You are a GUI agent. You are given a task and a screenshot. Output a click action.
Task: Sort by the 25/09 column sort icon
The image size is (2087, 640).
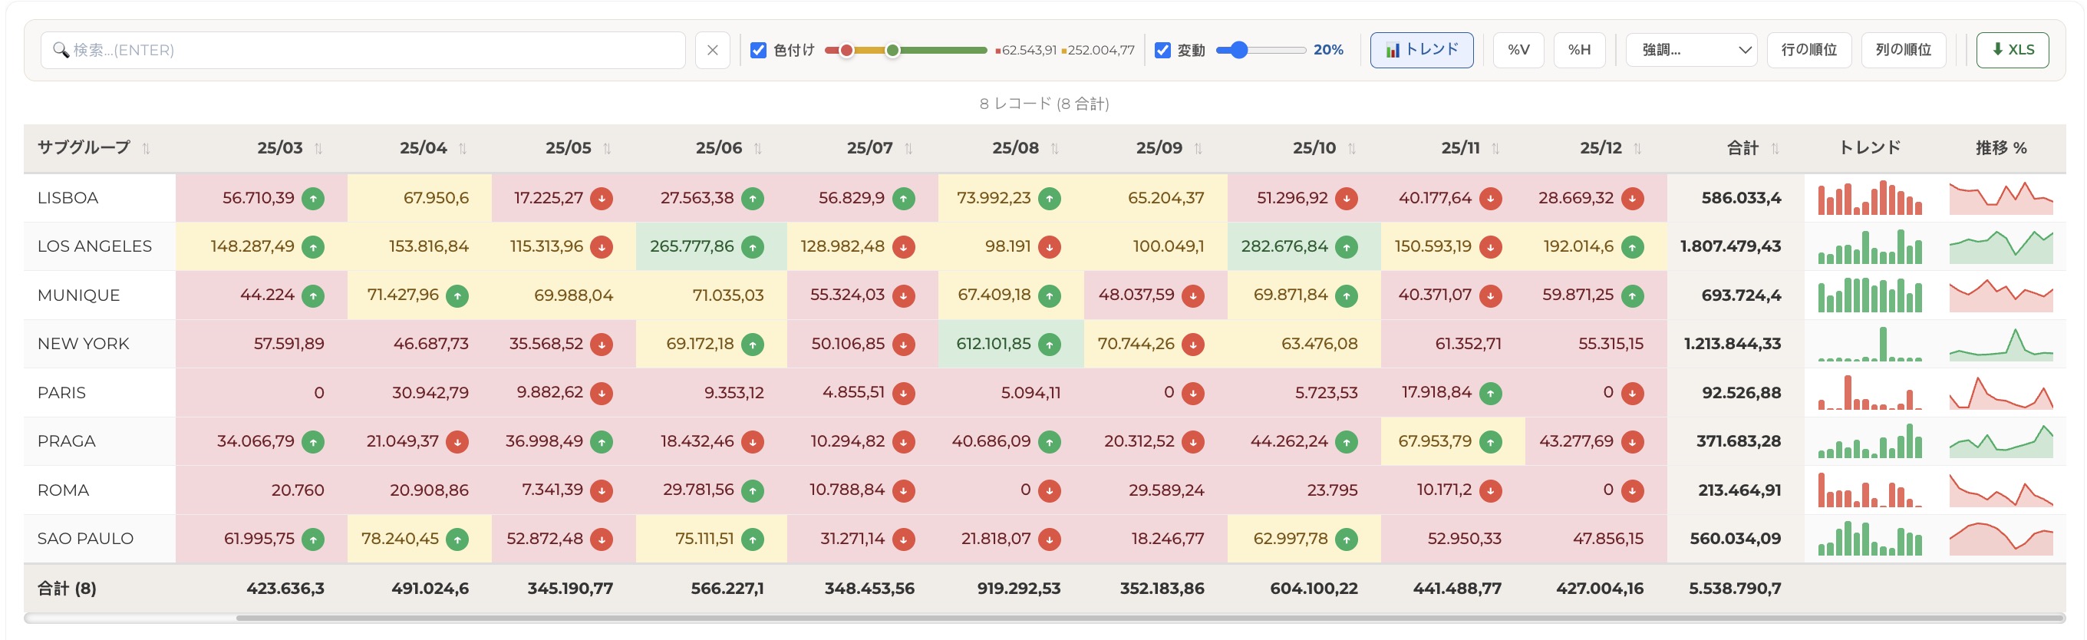tap(1198, 148)
